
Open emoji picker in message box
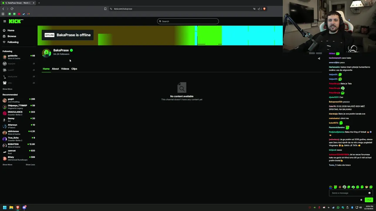pyautogui.click(x=370, y=193)
